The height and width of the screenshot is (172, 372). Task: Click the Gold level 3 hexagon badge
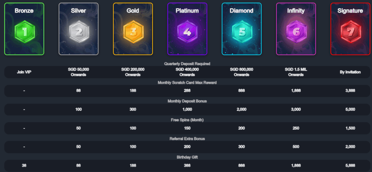click(x=133, y=32)
